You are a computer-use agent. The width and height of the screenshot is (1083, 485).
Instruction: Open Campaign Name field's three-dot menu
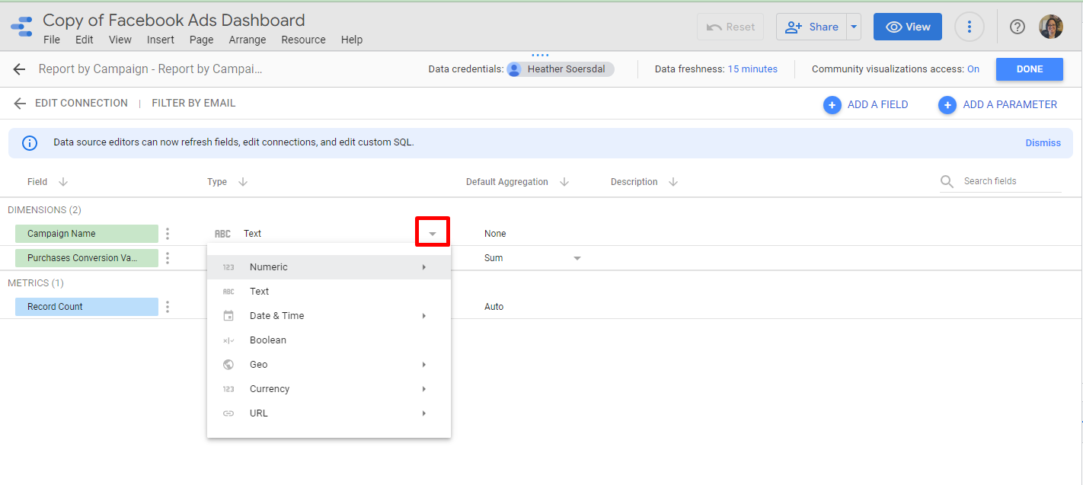point(168,234)
